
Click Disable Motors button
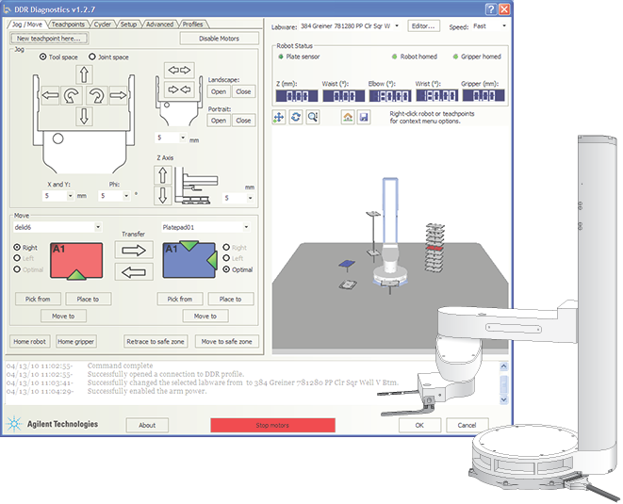click(219, 39)
